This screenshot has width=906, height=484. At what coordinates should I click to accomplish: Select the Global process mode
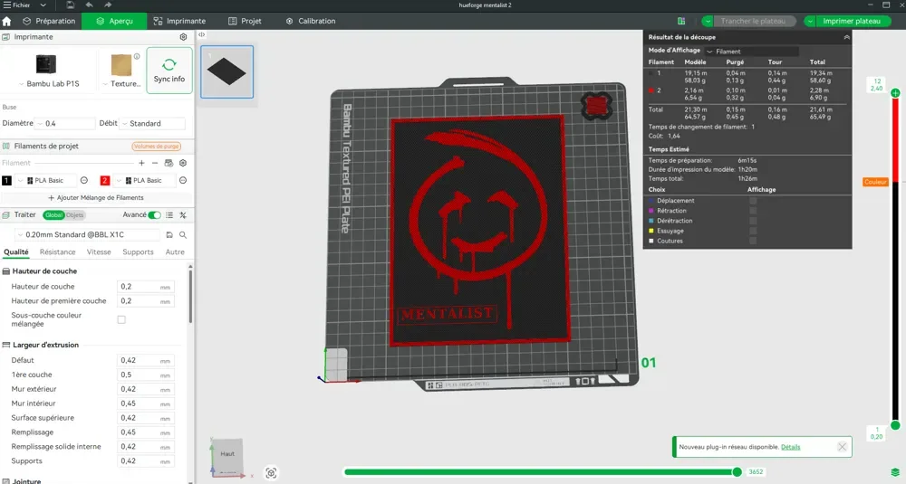[x=53, y=215]
